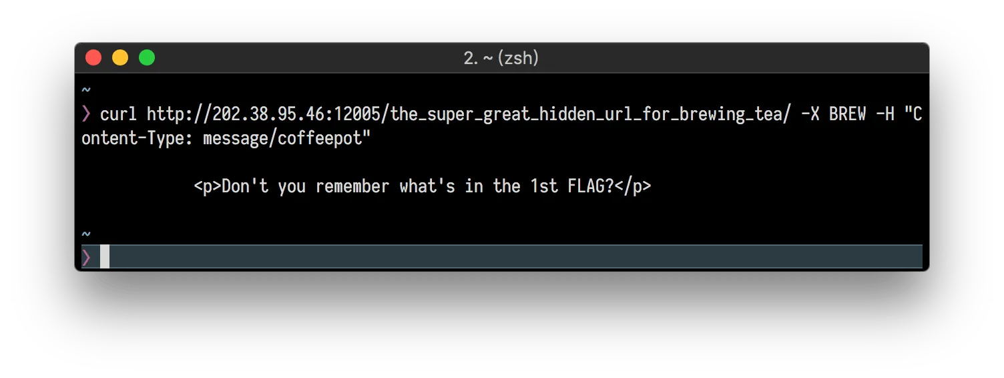Click the prompt arrow on the active line

[86, 257]
